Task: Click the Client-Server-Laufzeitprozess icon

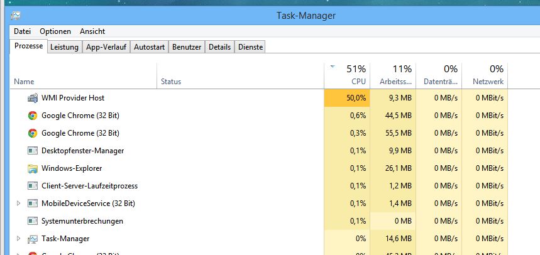Action: point(32,186)
